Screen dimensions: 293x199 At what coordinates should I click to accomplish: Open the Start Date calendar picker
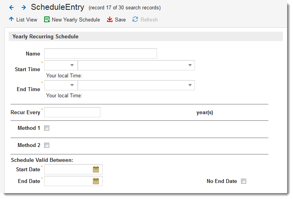pos(96,169)
